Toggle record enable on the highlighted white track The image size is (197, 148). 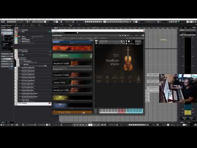point(49,103)
